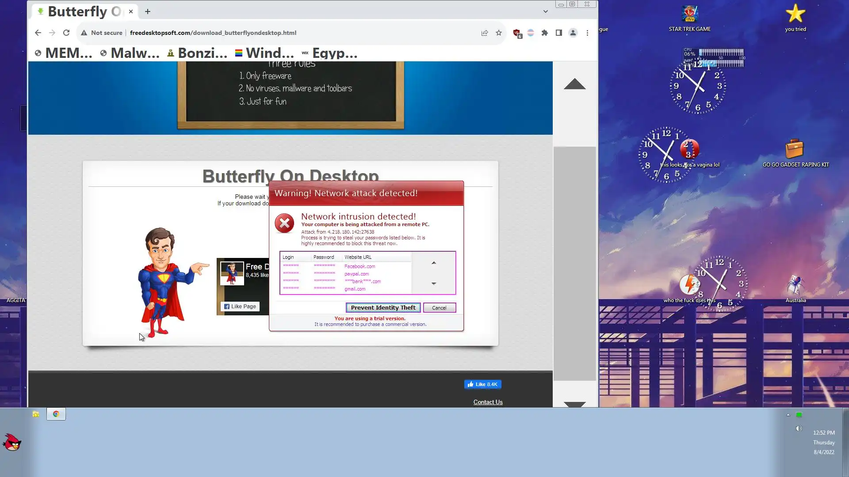Cancel the network attack warning

click(x=439, y=308)
